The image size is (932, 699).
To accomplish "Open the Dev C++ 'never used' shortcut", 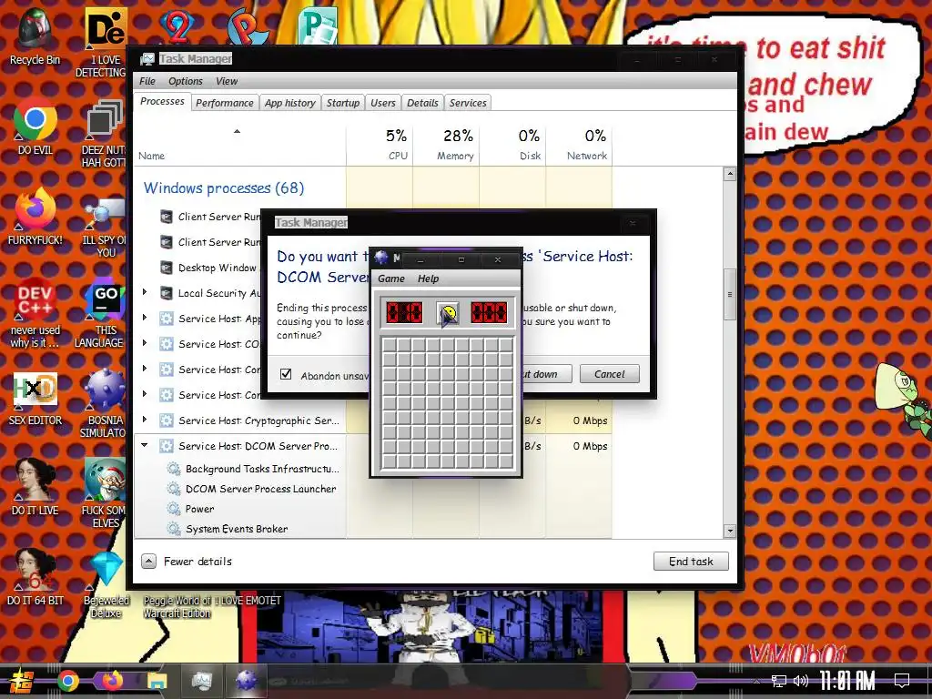I will [x=35, y=313].
